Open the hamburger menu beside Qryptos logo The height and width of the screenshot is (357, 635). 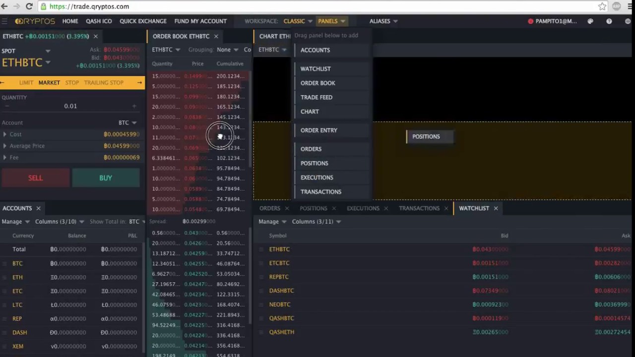tap(4, 21)
